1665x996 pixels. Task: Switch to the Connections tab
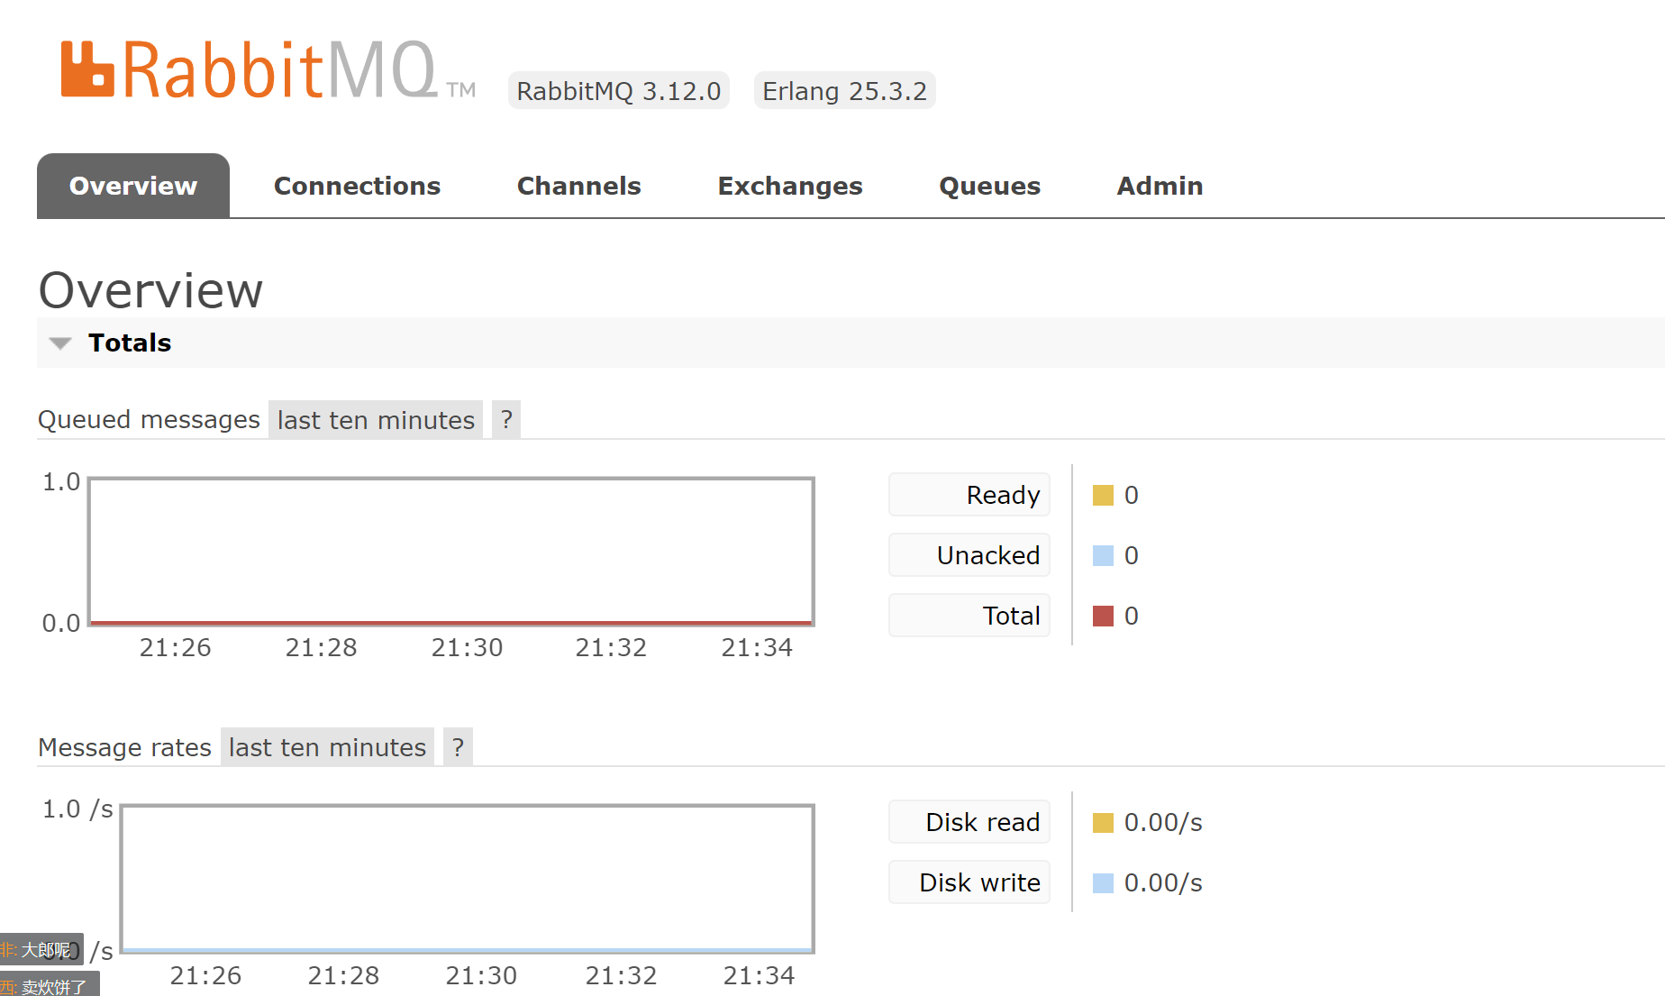point(357,186)
